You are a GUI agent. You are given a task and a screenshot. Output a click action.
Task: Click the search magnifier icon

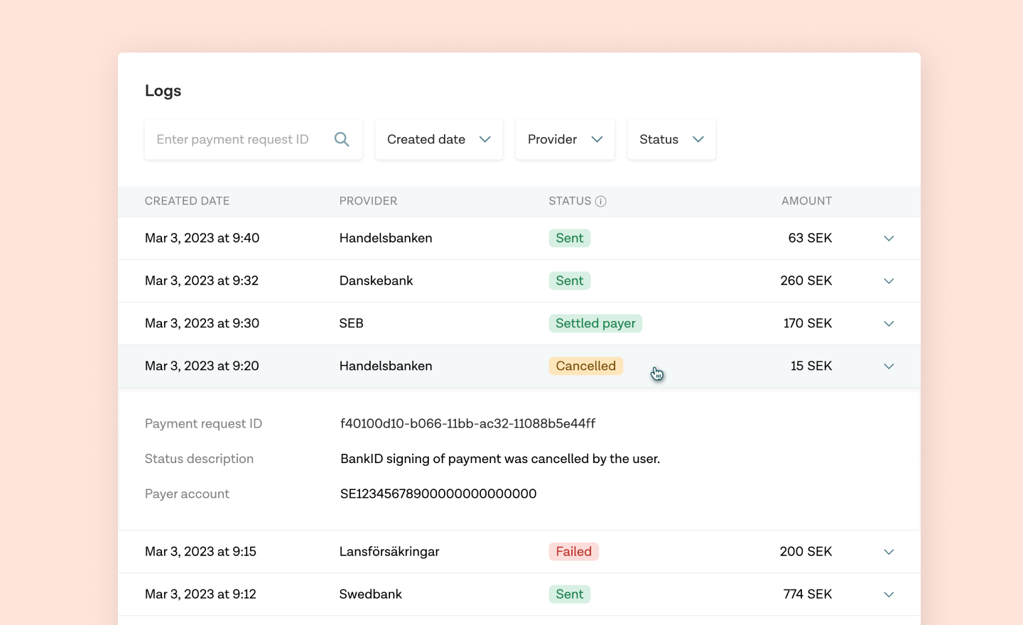(342, 139)
